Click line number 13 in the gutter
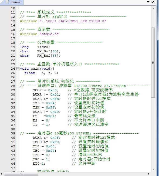 tap(13, 21)
